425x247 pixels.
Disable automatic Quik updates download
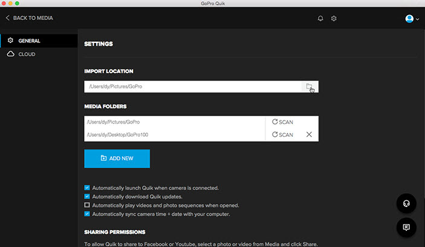click(x=88, y=197)
